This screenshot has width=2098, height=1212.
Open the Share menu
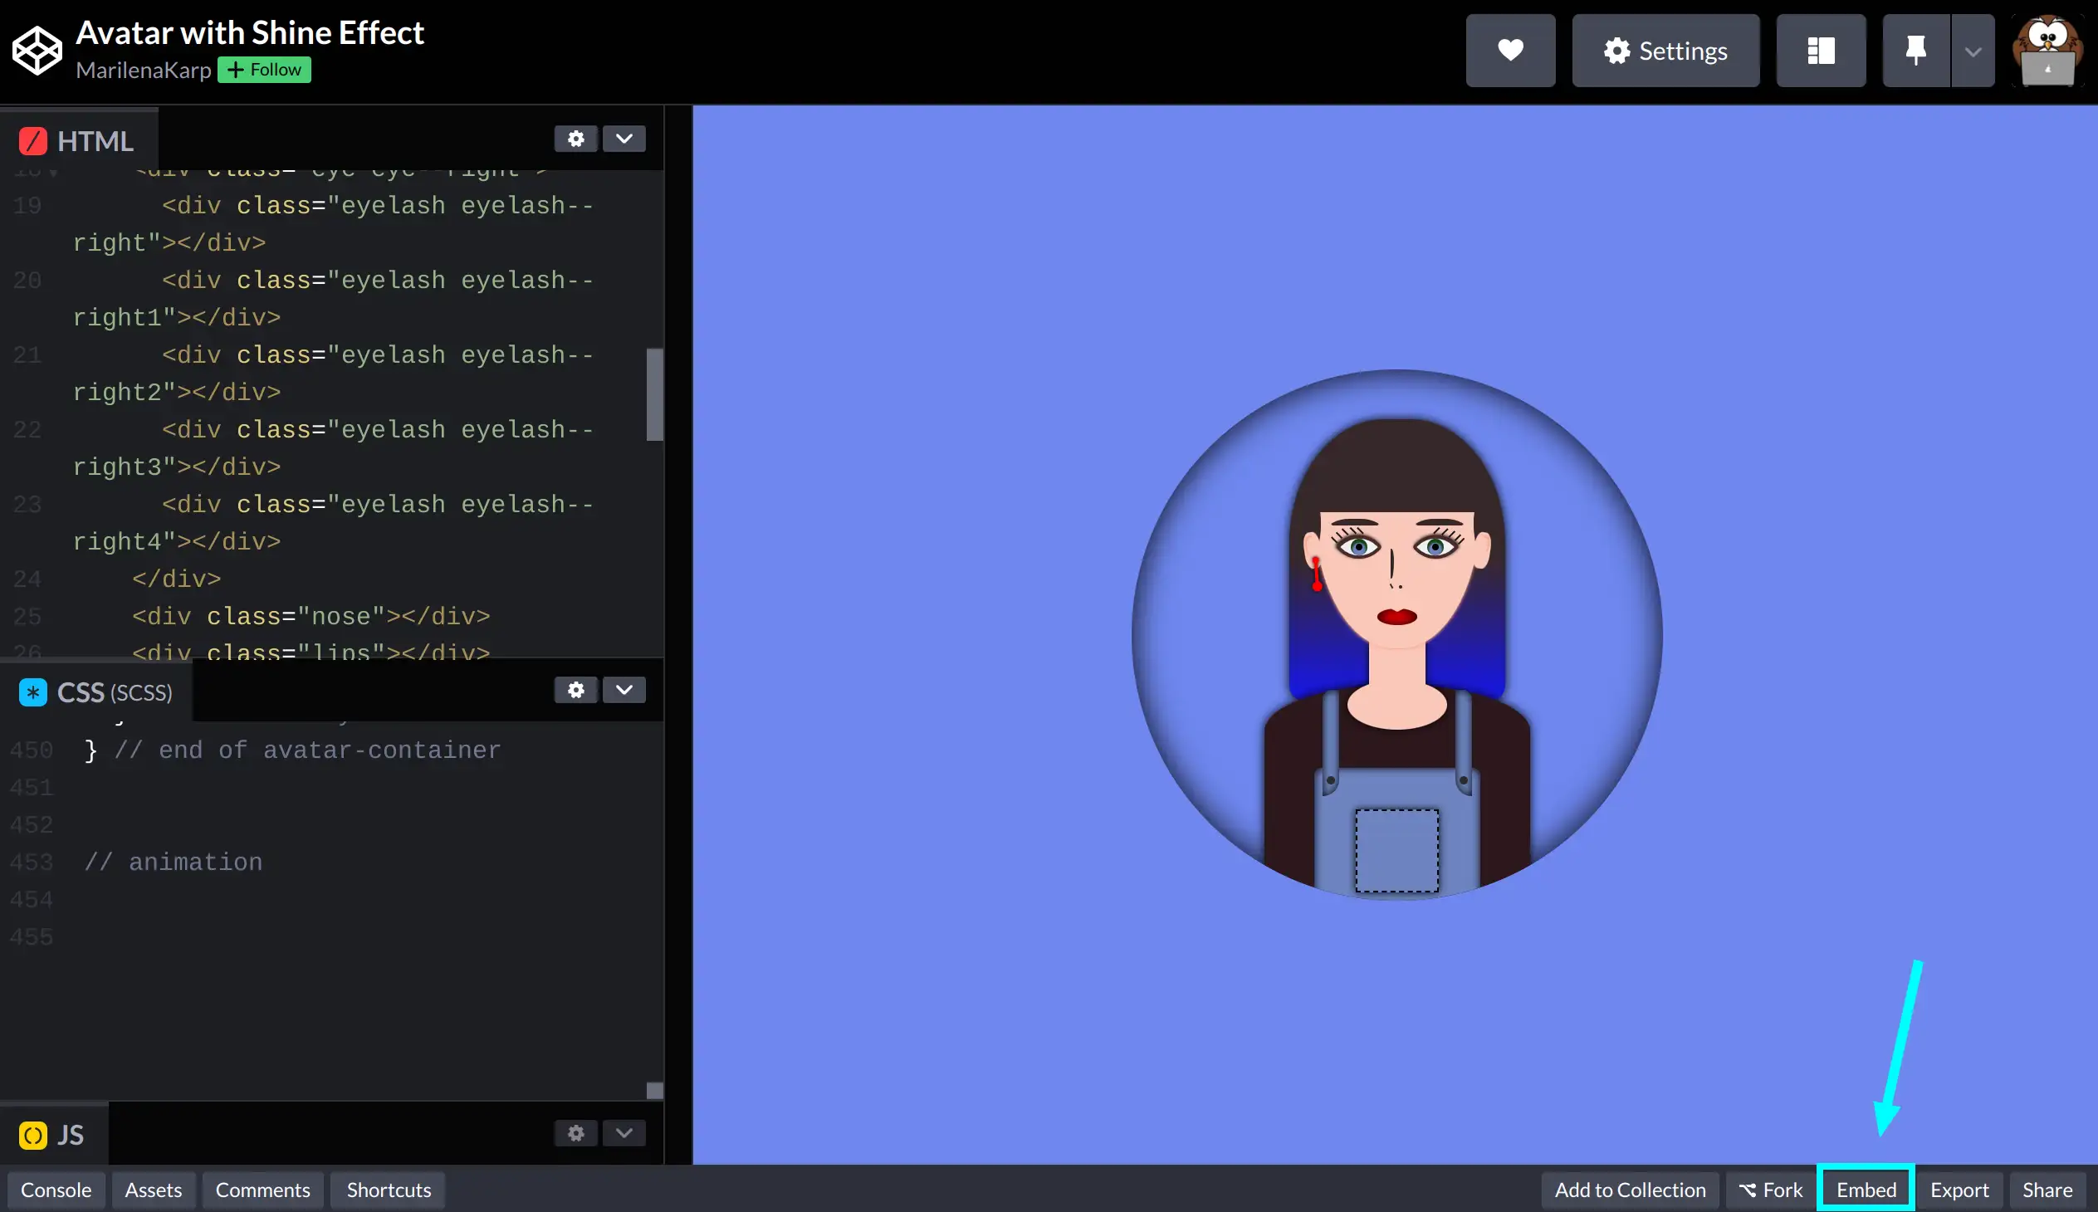click(2047, 1190)
